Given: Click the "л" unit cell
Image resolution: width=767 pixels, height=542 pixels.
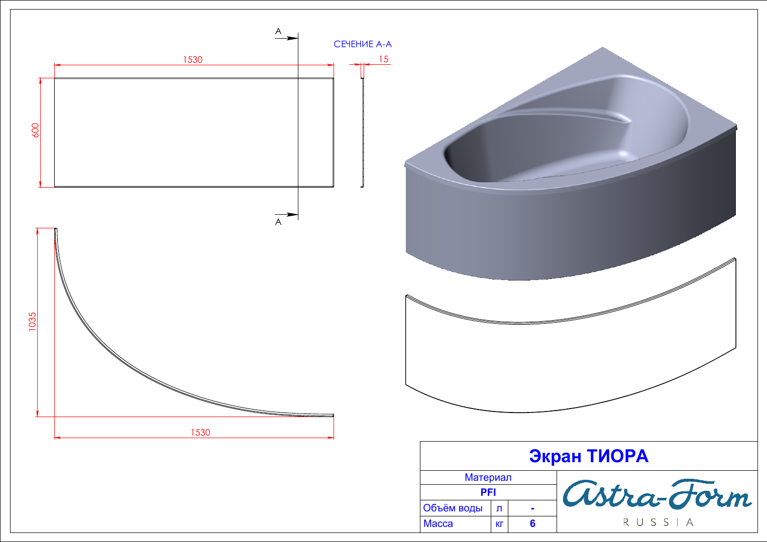Looking at the screenshot, I should pos(499,508).
